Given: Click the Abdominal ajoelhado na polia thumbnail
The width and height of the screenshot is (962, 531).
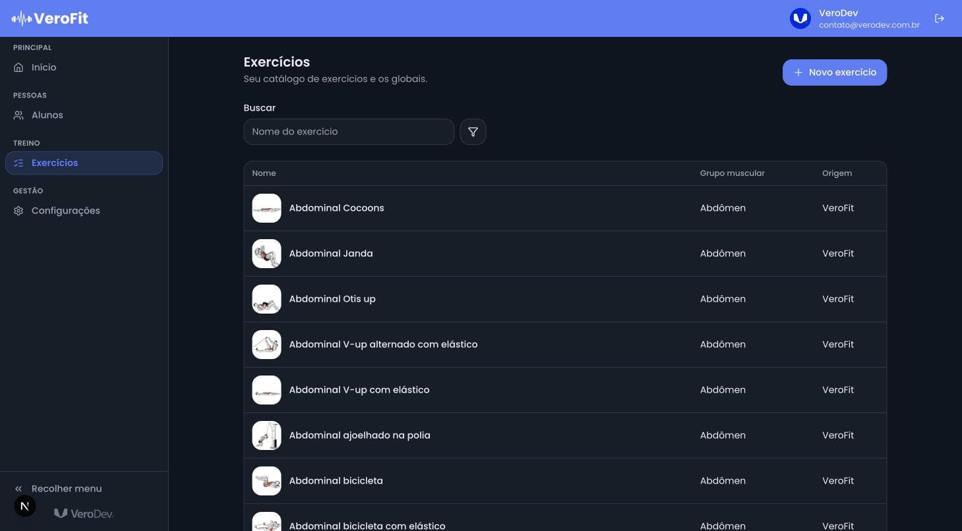Looking at the screenshot, I should coord(266,435).
